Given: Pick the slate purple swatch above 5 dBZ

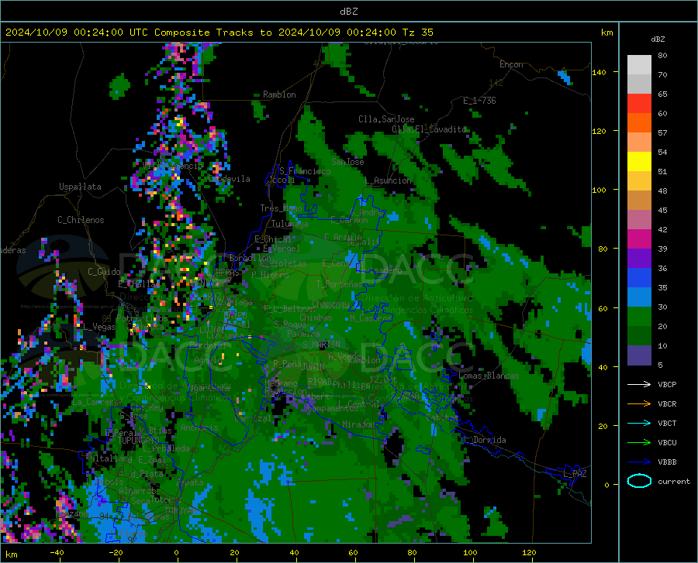Looking at the screenshot, I should pyautogui.click(x=639, y=355).
